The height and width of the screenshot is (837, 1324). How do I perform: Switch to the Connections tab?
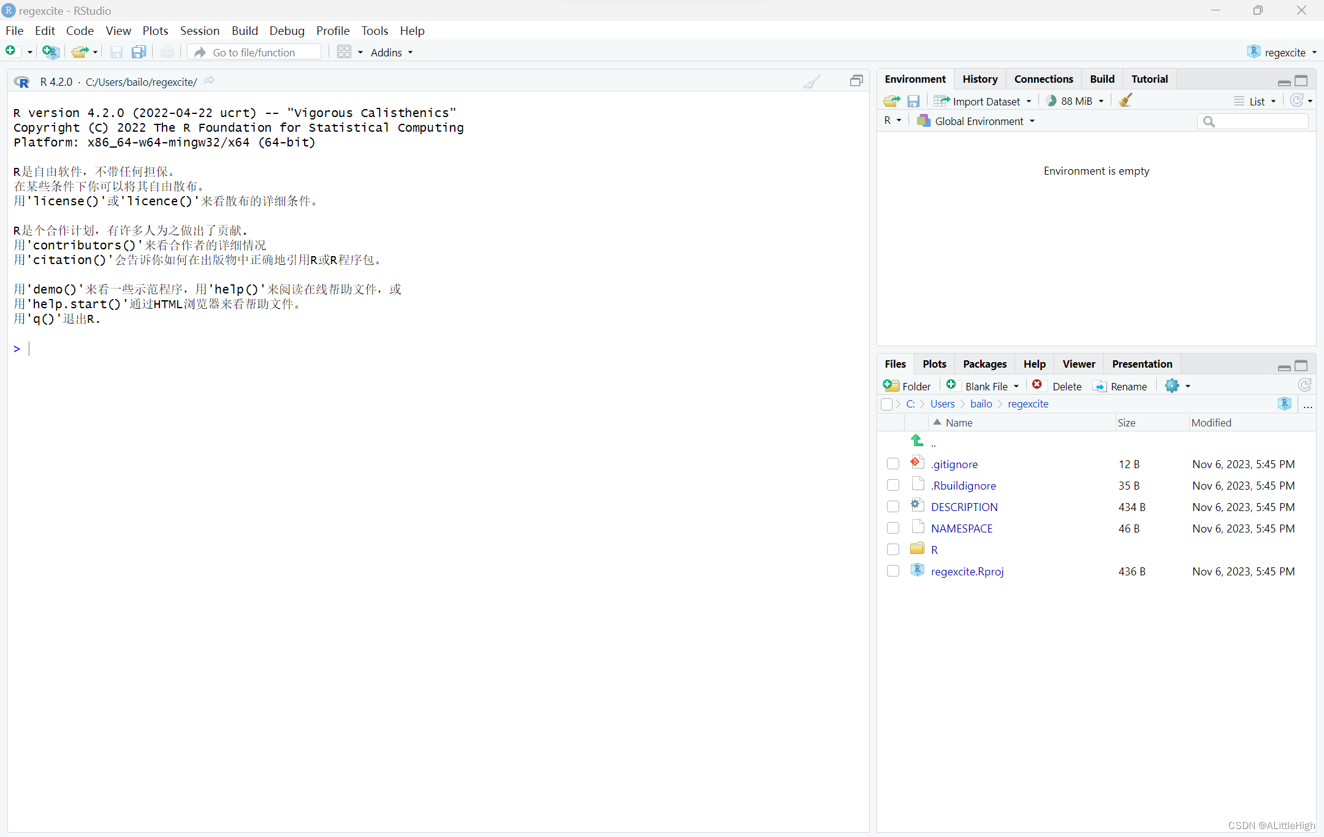pyautogui.click(x=1043, y=79)
